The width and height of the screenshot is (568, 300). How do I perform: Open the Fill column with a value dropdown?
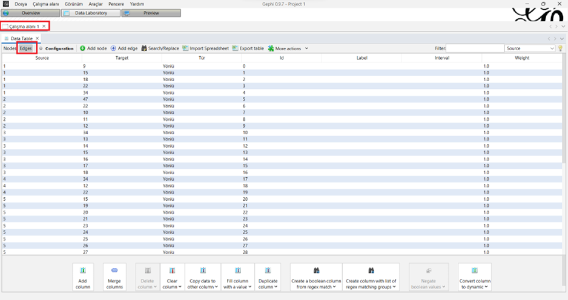(x=249, y=287)
